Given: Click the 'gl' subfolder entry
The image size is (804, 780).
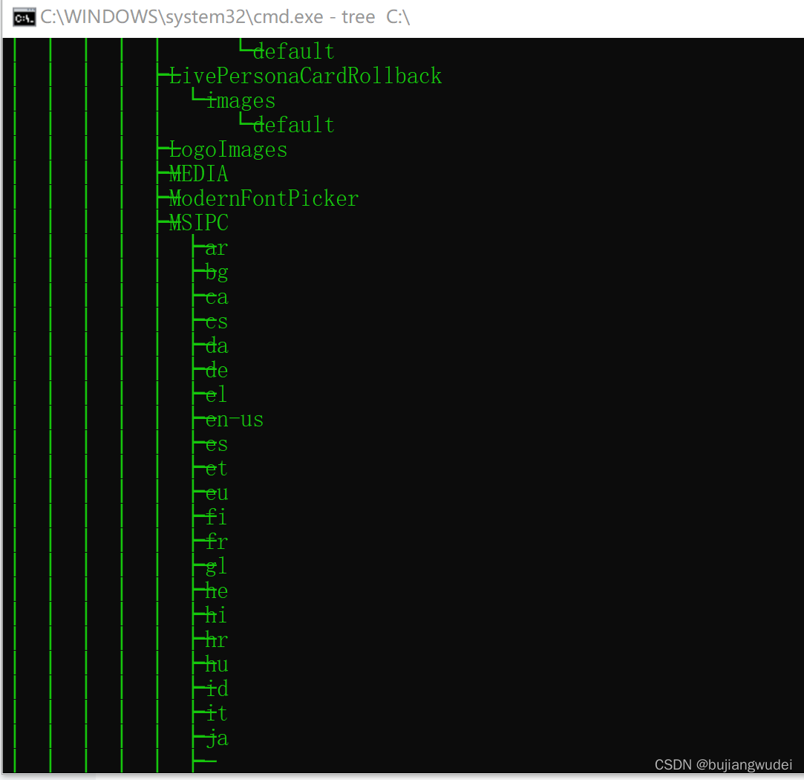Looking at the screenshot, I should coord(216,567).
